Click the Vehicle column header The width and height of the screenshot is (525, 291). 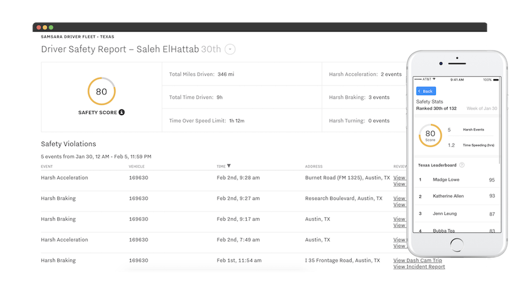[x=136, y=166]
